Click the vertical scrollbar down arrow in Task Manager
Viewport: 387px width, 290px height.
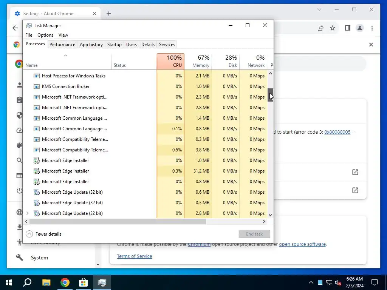click(x=271, y=215)
